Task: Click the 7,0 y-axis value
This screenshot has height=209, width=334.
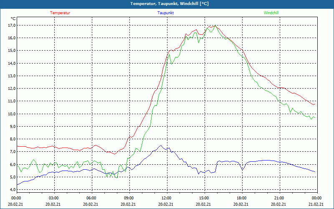Action: coord(13,152)
